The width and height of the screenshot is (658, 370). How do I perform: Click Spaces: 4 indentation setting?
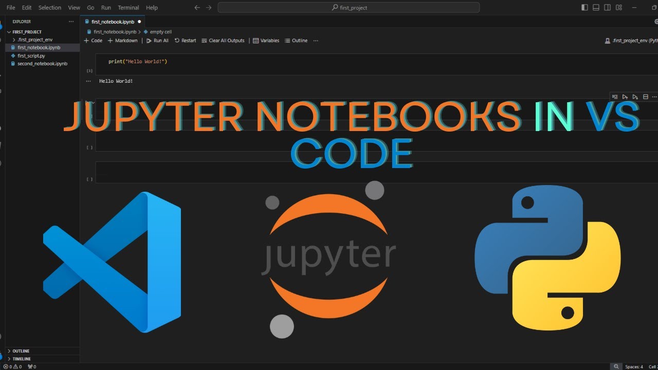(634, 366)
